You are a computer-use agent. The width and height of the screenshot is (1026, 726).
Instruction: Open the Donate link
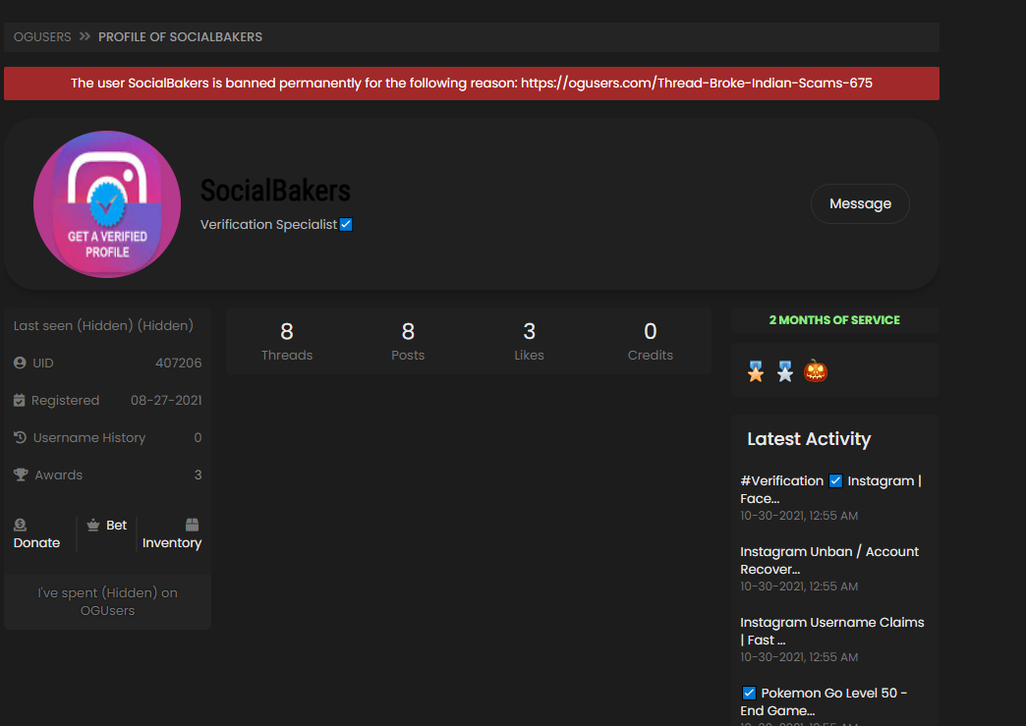[36, 543]
